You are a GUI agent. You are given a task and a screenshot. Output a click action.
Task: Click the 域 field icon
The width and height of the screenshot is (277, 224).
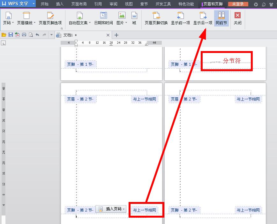[x=134, y=16]
